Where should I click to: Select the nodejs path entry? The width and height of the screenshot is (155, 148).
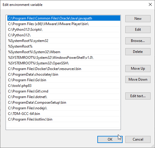tap(63, 108)
